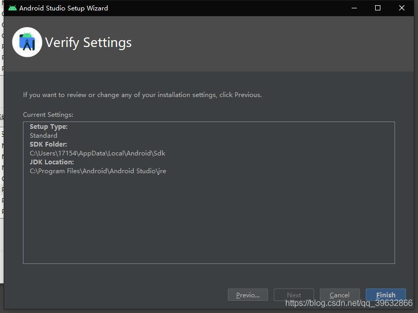Click the SDK Folder label
The image size is (418, 313).
(48, 145)
